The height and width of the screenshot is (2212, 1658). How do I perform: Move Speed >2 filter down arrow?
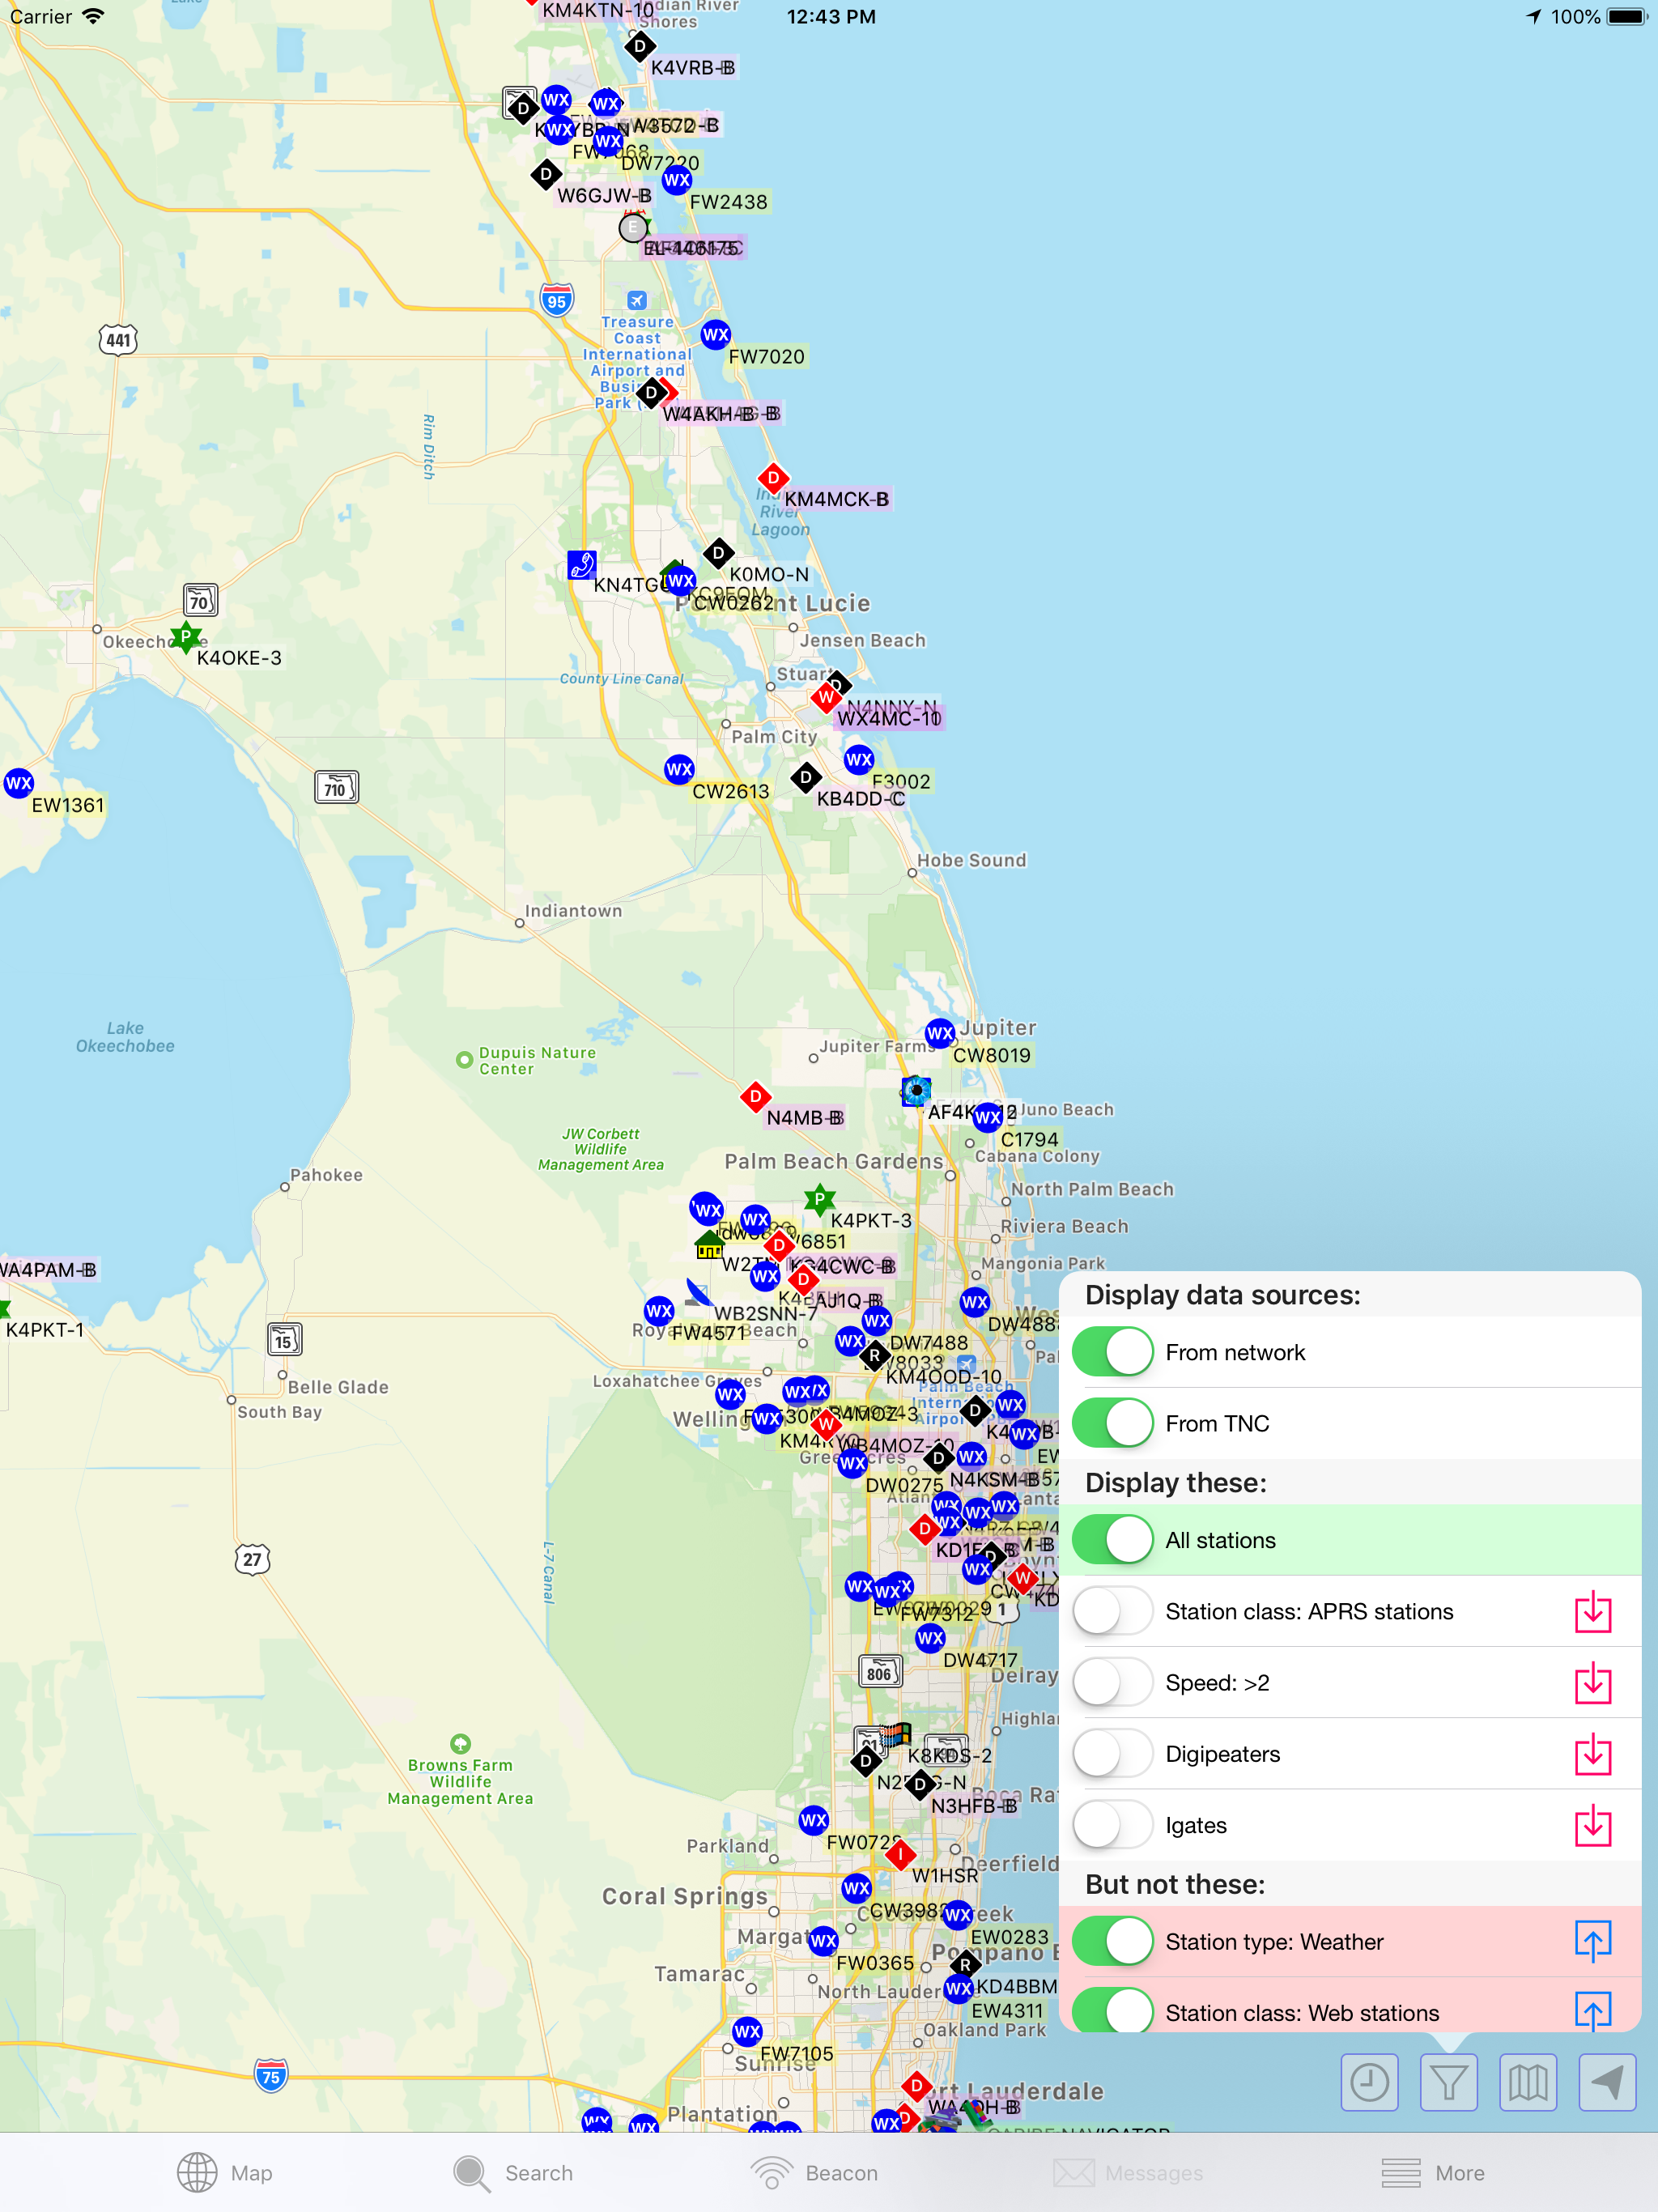point(1592,1684)
